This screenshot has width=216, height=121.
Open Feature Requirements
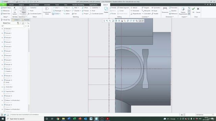coord(183,11)
